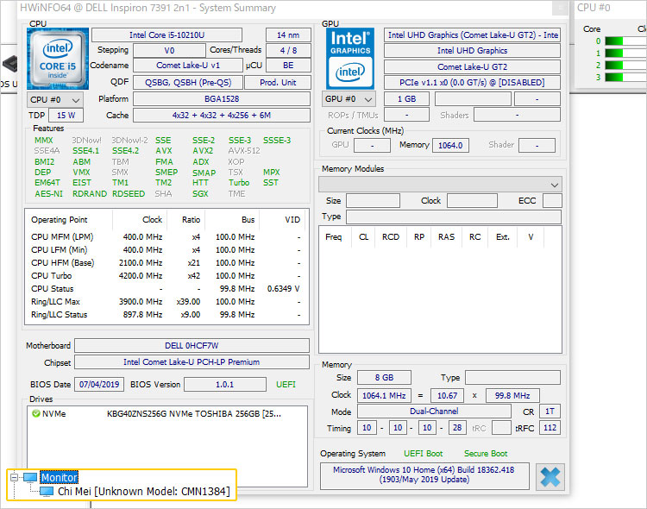
Task: Select the Monitor tree item label
Action: point(59,477)
